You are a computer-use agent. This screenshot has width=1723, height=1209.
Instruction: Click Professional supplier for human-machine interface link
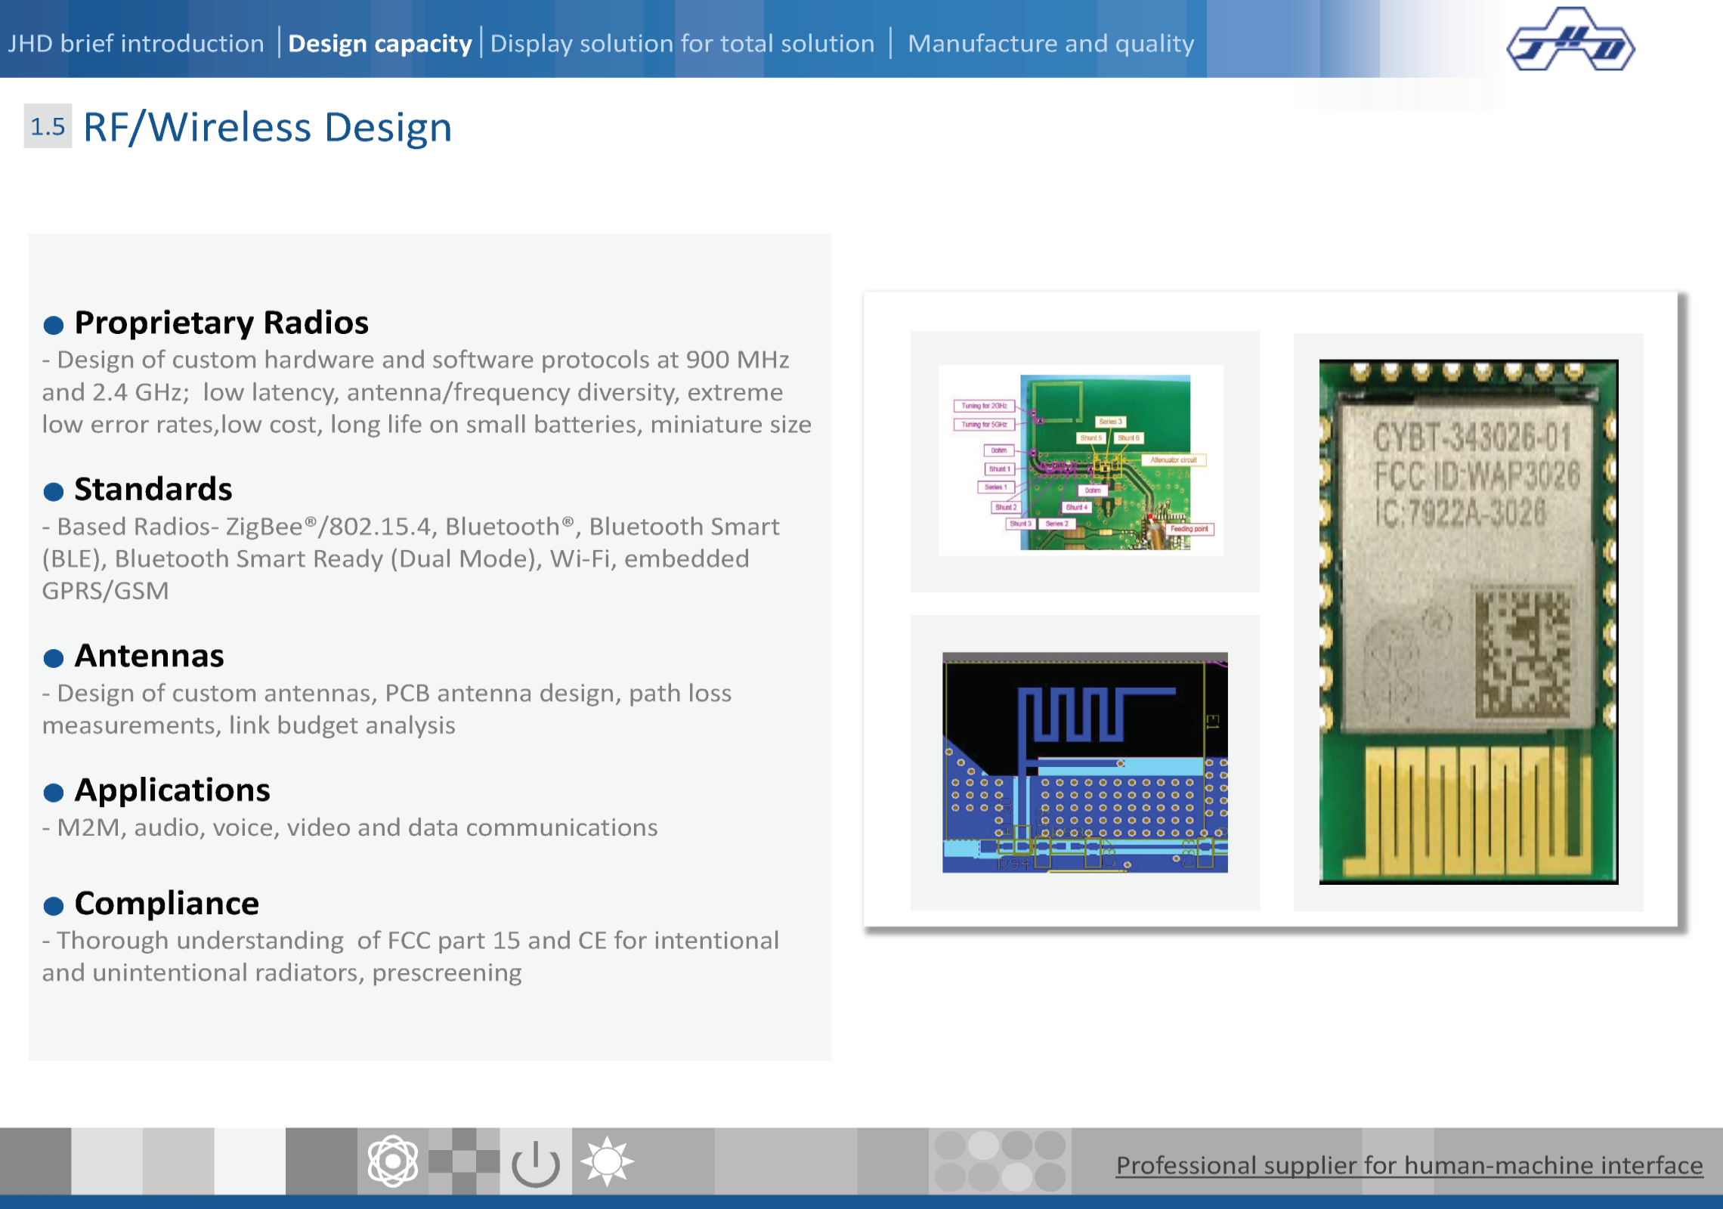click(1409, 1165)
